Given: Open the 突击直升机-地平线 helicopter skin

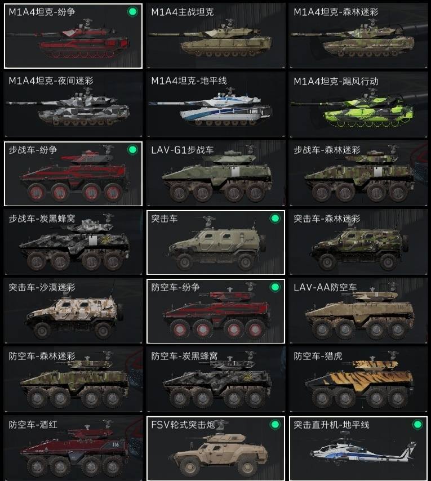Looking at the screenshot, I should (358, 448).
